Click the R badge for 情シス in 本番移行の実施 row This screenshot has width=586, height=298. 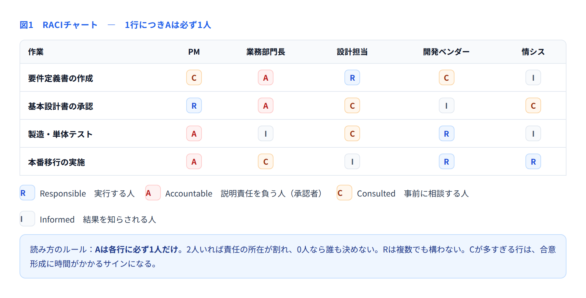click(533, 162)
